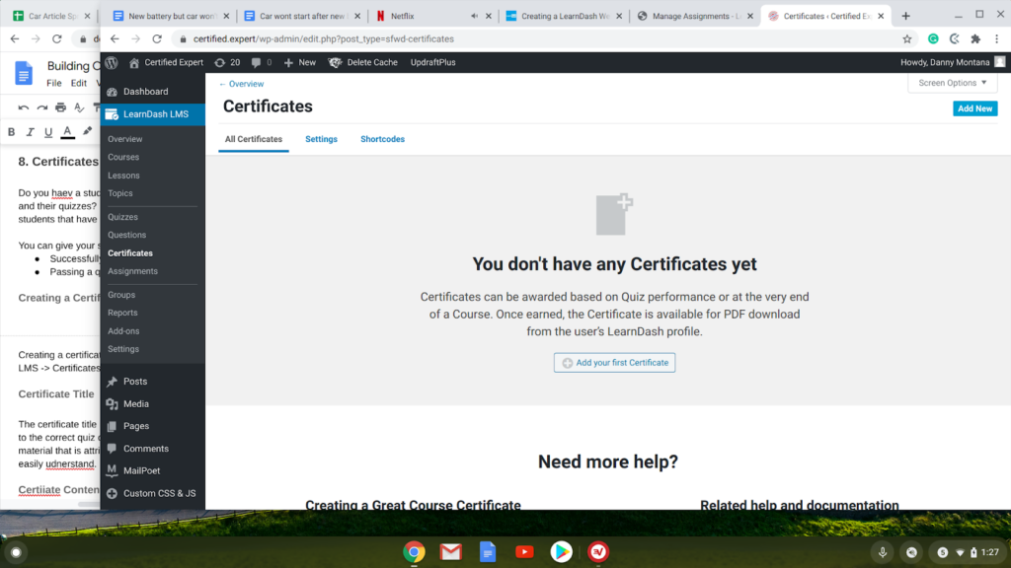Open the 20 pending updates icon
This screenshot has height=568, width=1011.
pyautogui.click(x=228, y=62)
